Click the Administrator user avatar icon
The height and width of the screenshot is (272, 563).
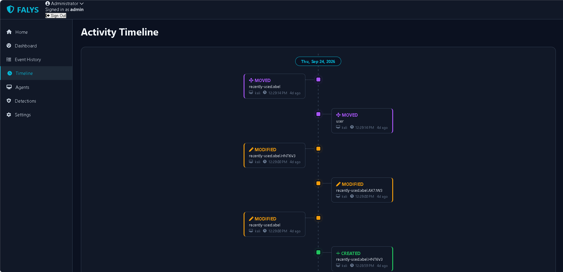[47, 4]
